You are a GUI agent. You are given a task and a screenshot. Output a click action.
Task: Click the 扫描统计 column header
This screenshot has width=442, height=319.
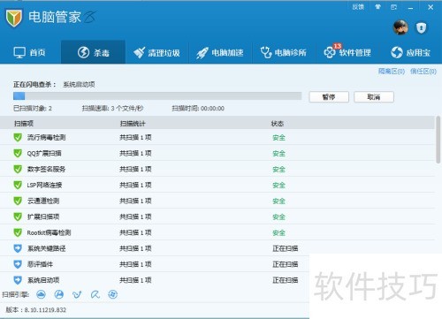[133, 124]
